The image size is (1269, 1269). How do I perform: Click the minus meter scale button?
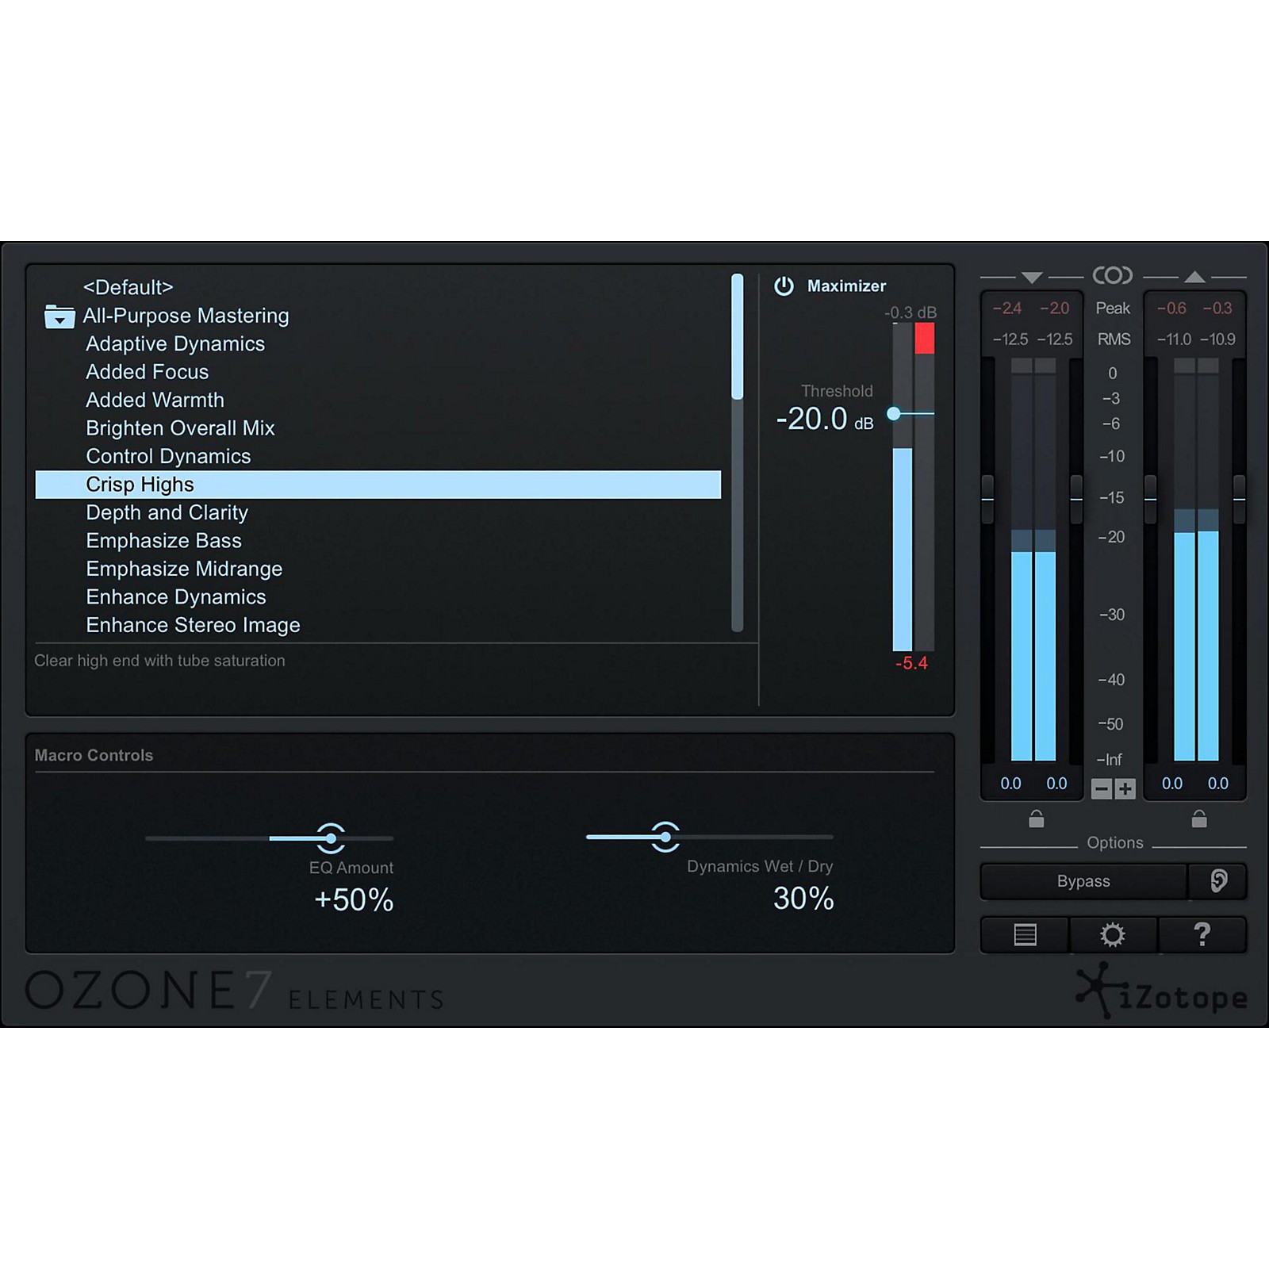[1102, 788]
